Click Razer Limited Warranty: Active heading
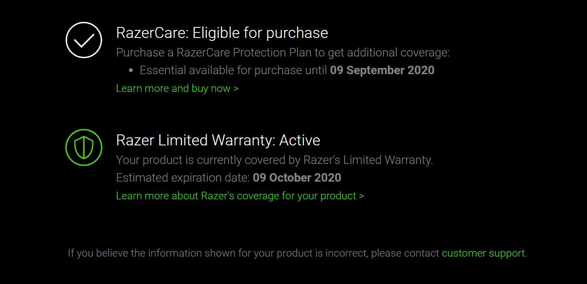The image size is (587, 284). pyautogui.click(x=218, y=140)
